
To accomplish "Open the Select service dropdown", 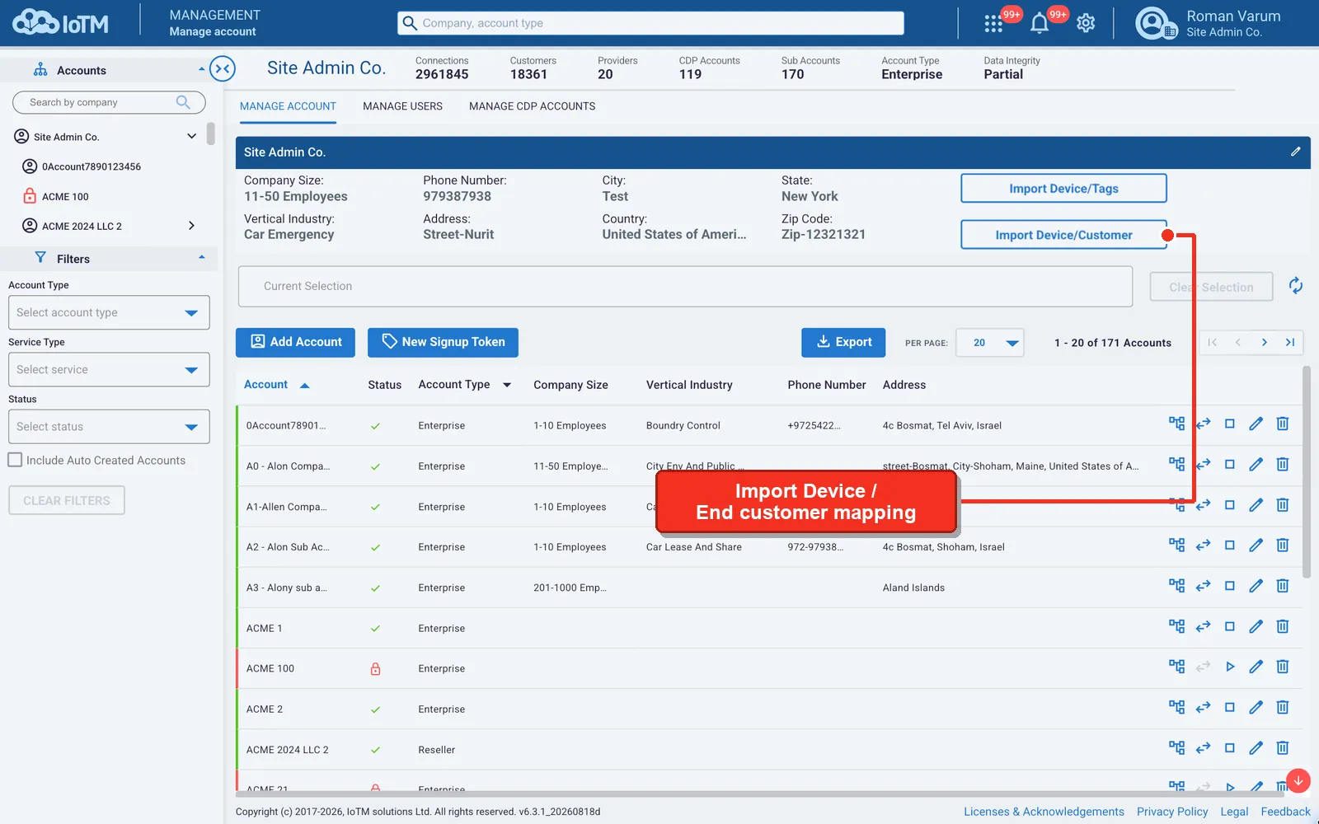I will pyautogui.click(x=109, y=369).
